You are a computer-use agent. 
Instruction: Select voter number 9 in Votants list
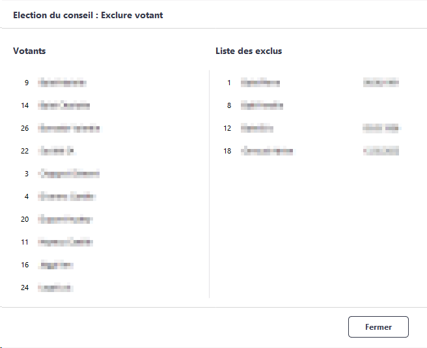[62, 83]
